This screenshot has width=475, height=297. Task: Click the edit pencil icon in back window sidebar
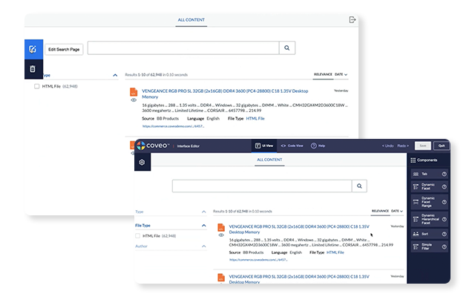point(33,50)
